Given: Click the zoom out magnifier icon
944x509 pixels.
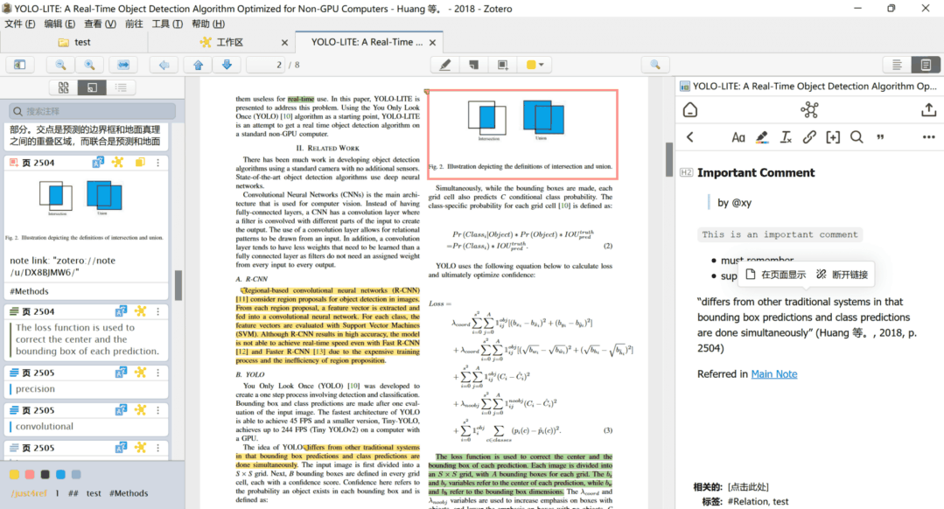Looking at the screenshot, I should [x=61, y=65].
